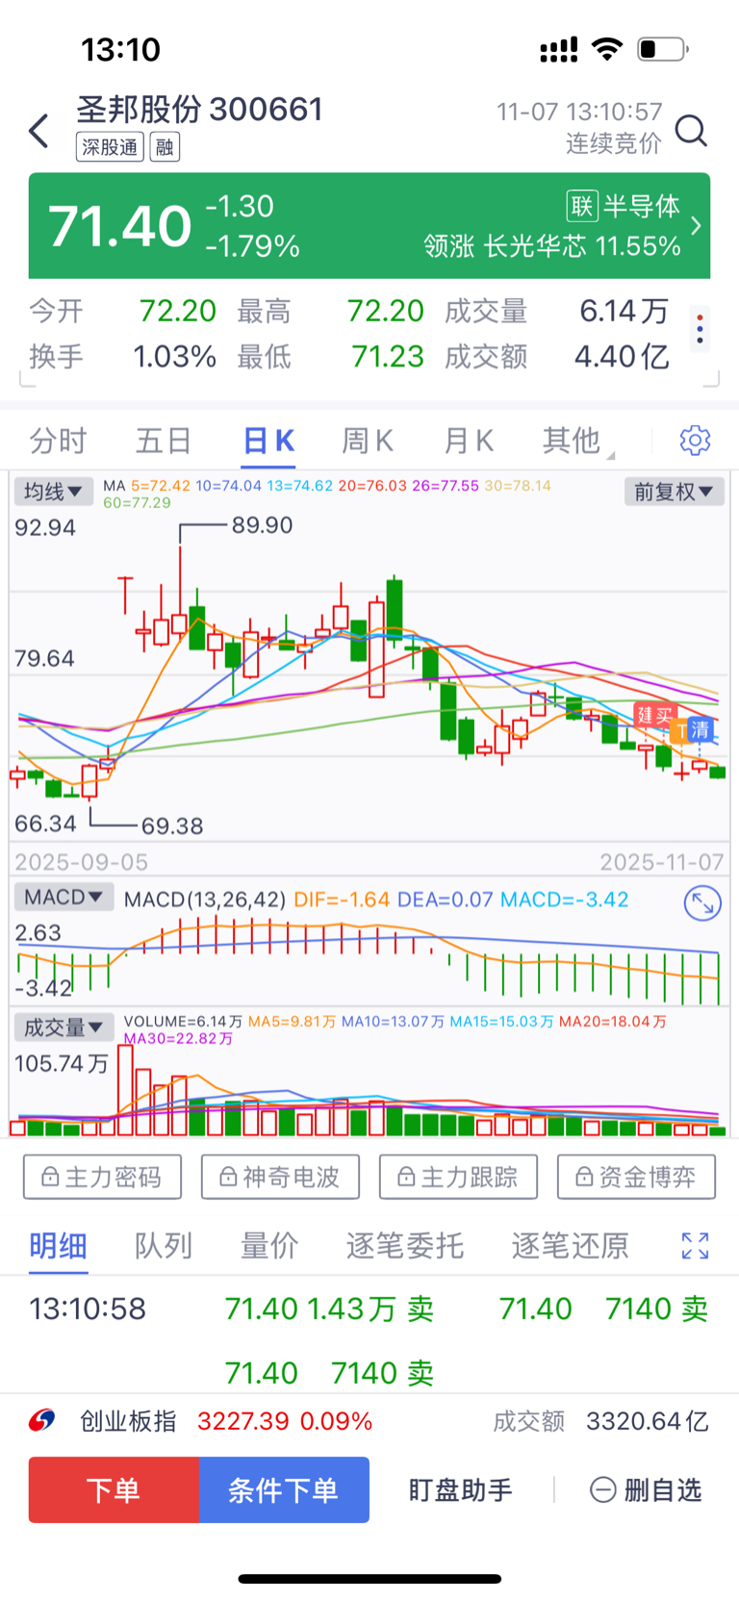Tap 成交额 3320.64亿 market turnover
This screenshot has height=1600, width=739.
[600, 1421]
